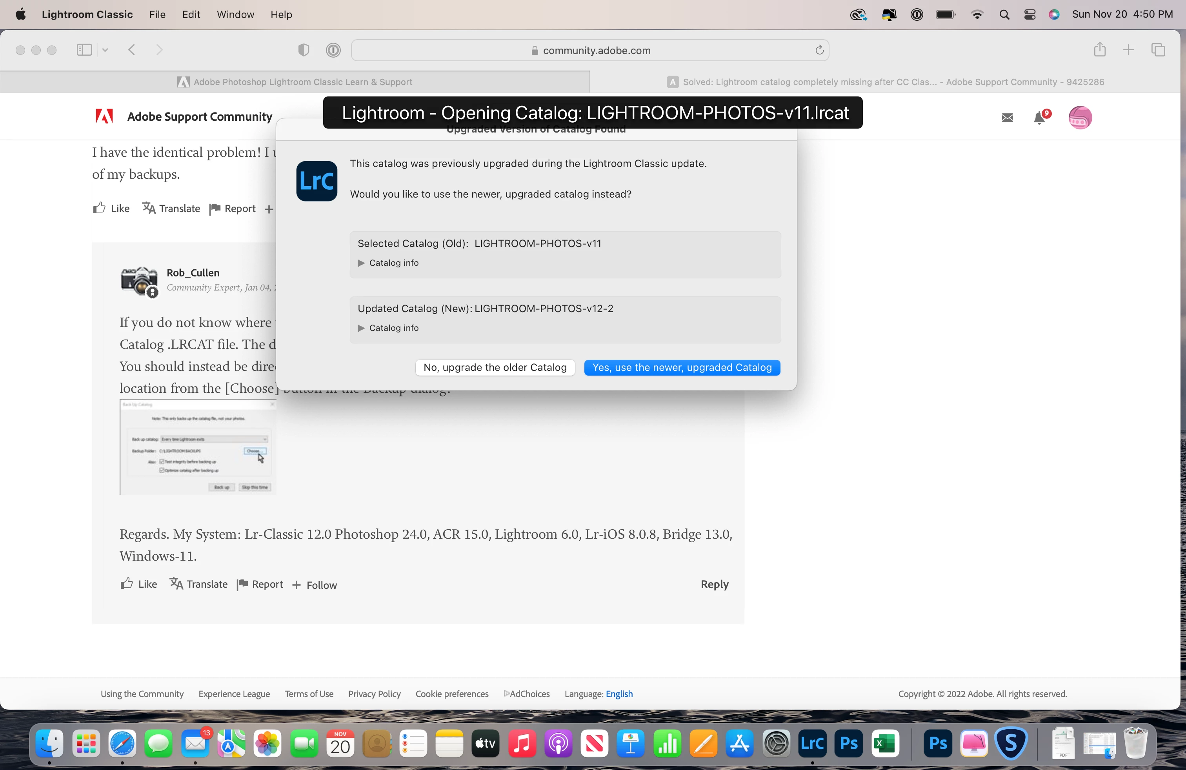Click the Reply link on Rob_Cullen's post
This screenshot has height=770, width=1186.
click(714, 584)
